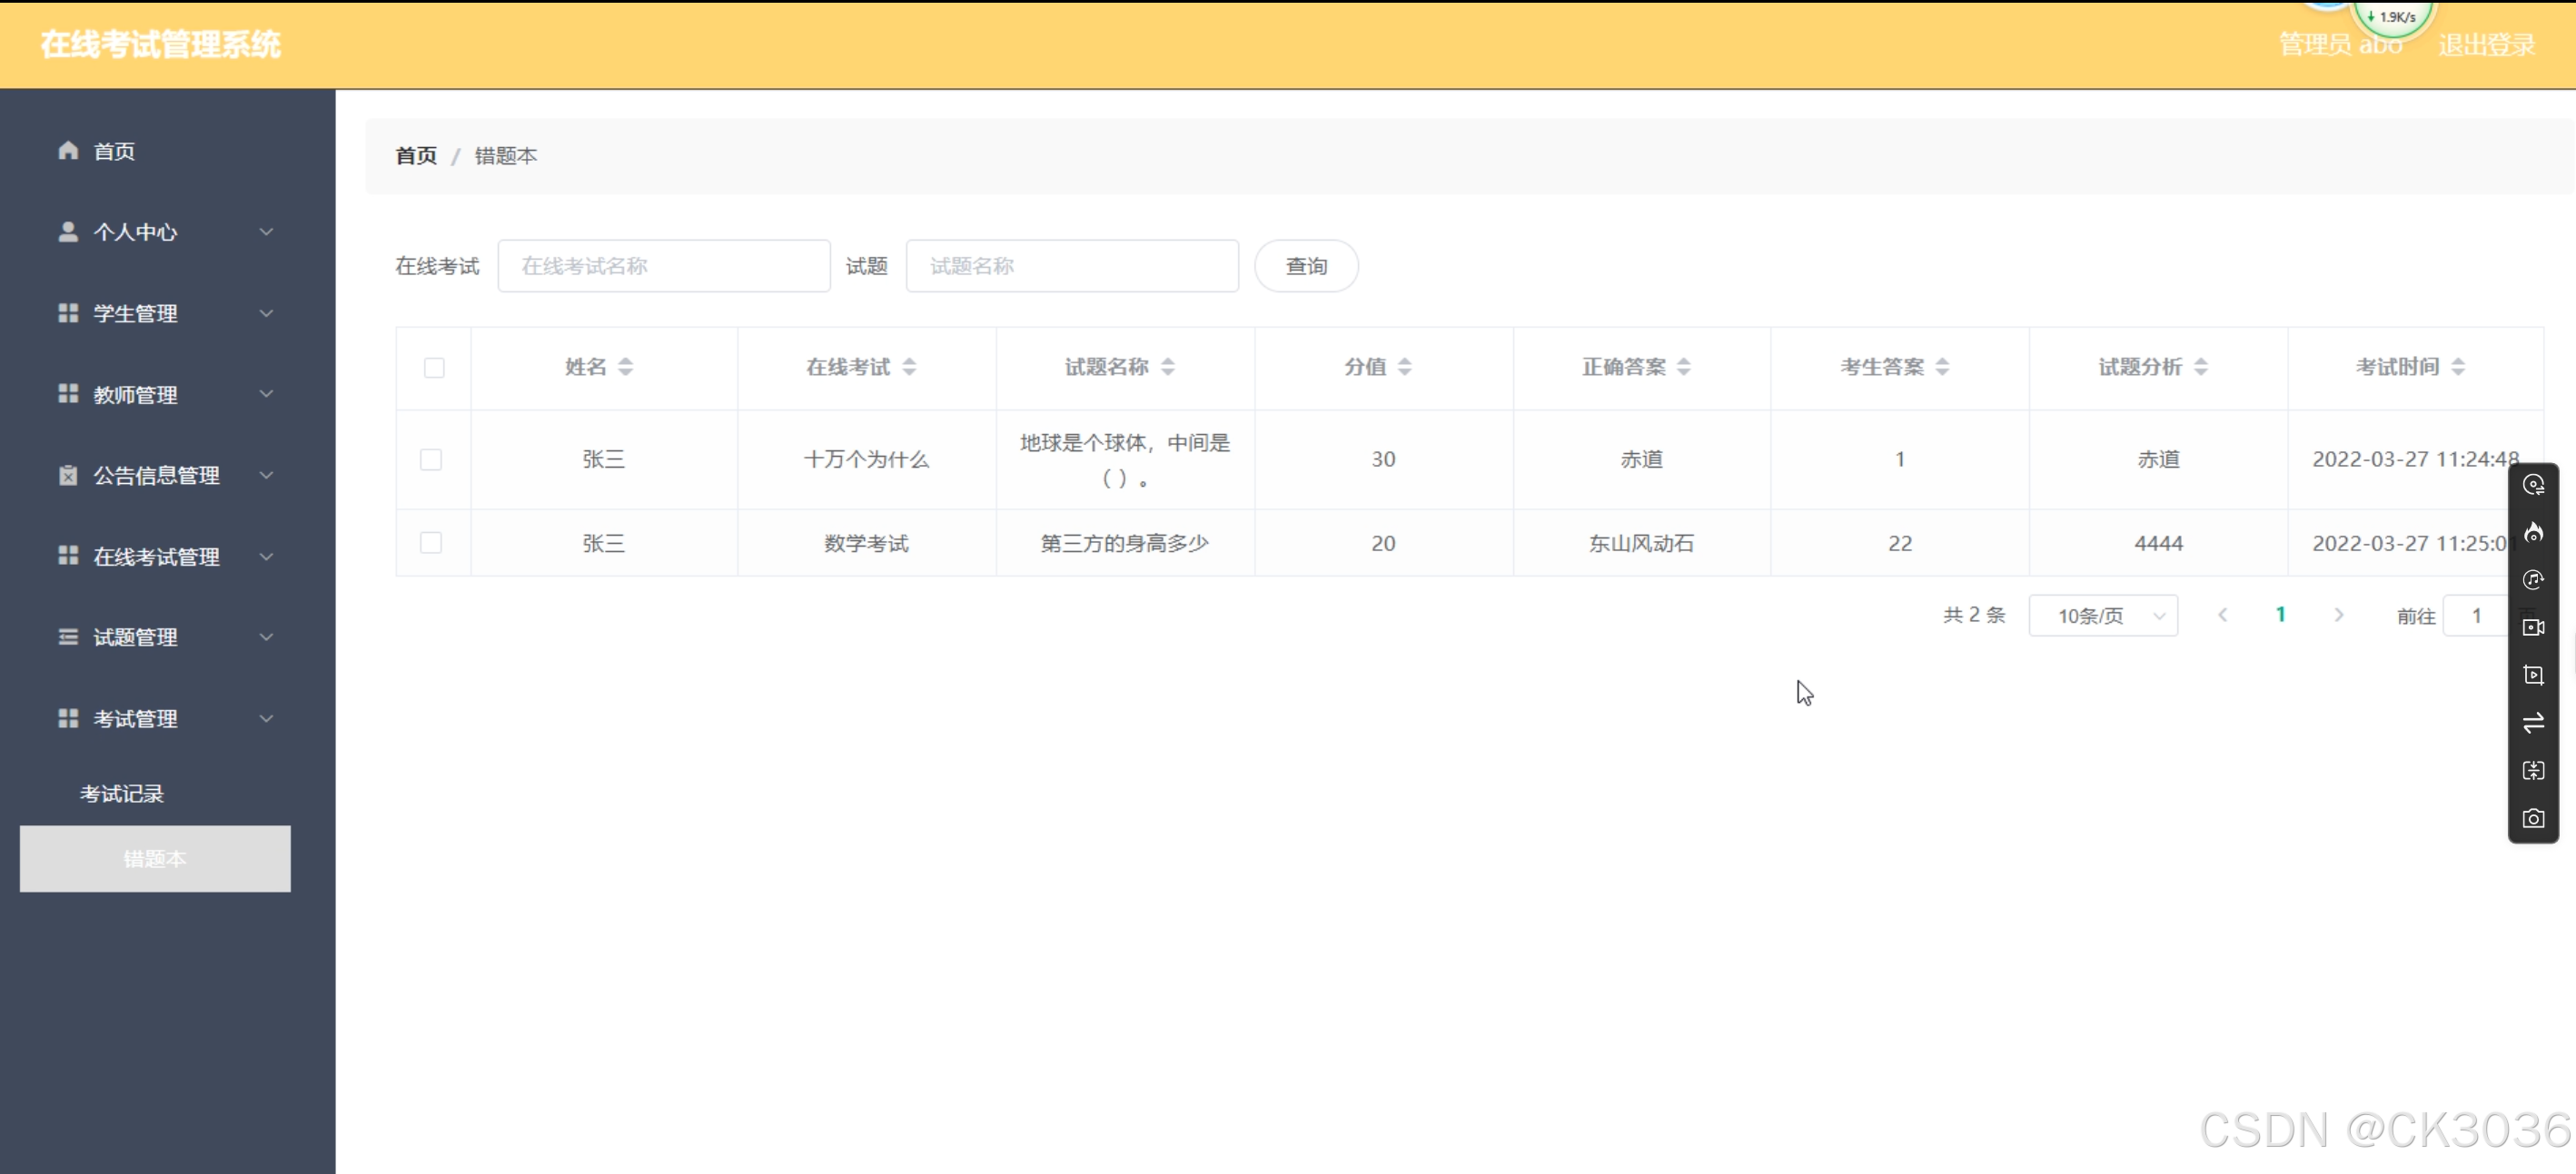Select the 错题本 submenu item
Viewport: 2576px width, 1174px height.
click(155, 858)
